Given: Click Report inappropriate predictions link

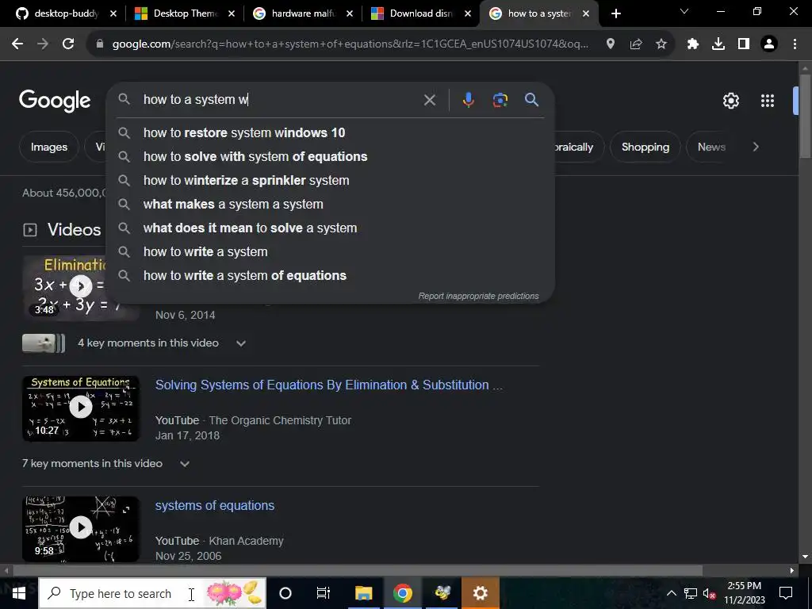Looking at the screenshot, I should click(478, 297).
